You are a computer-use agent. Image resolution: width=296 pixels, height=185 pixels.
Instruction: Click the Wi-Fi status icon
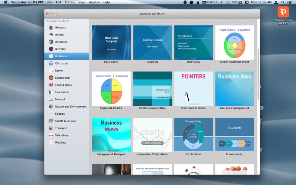tap(228, 2)
